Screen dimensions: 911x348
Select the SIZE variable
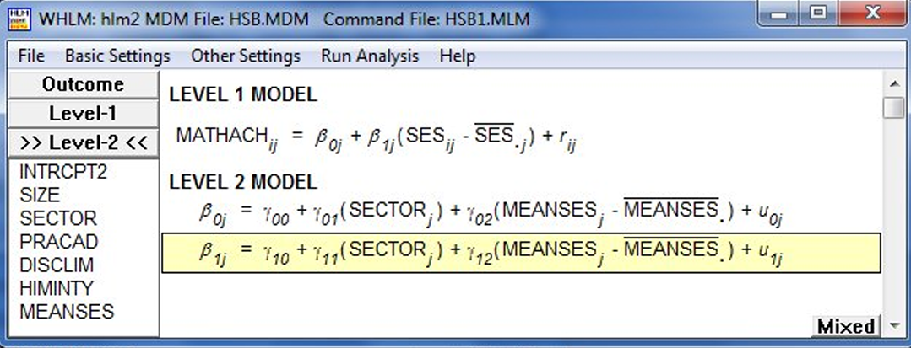click(40, 195)
